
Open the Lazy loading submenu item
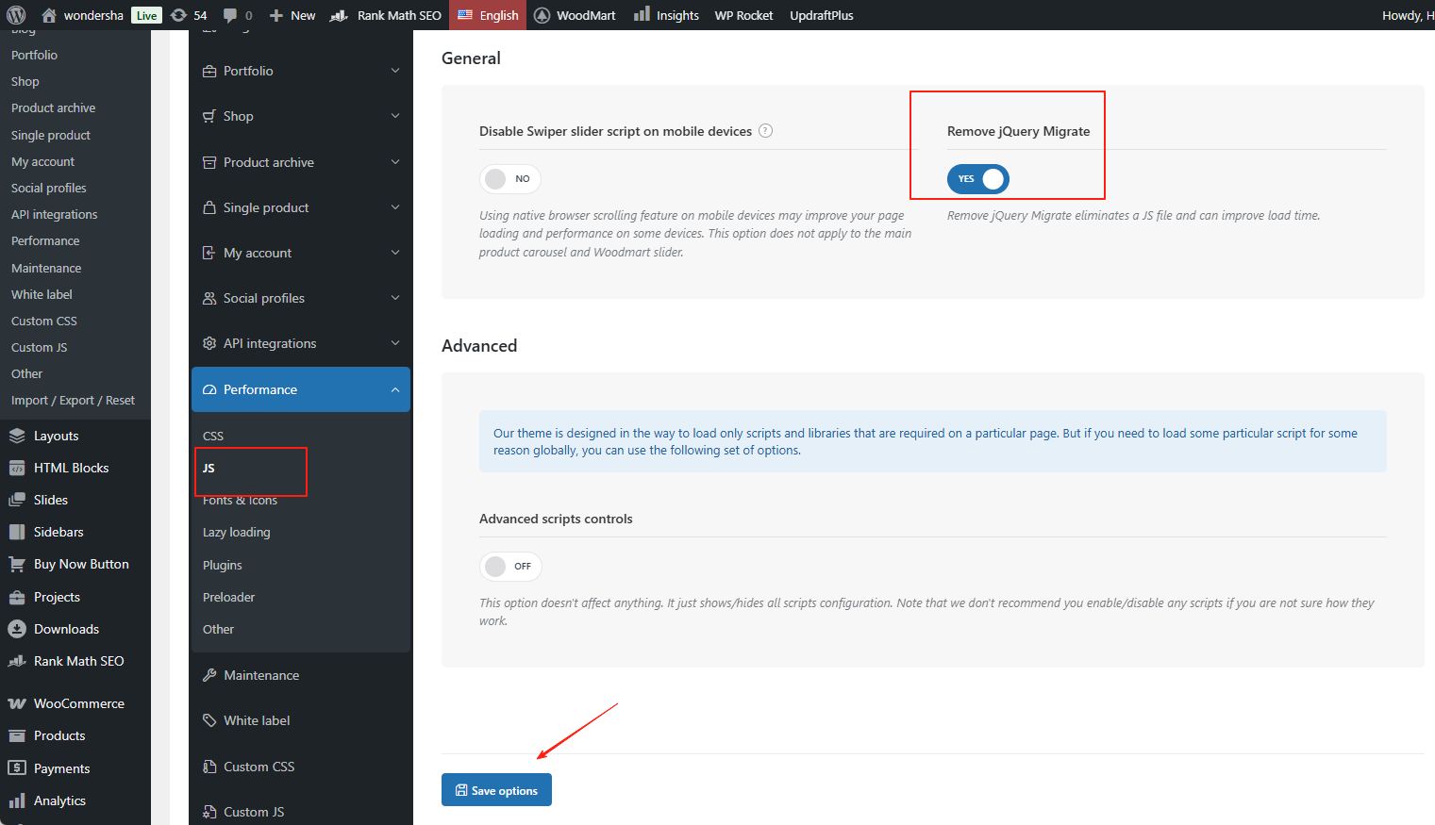pyautogui.click(x=237, y=533)
